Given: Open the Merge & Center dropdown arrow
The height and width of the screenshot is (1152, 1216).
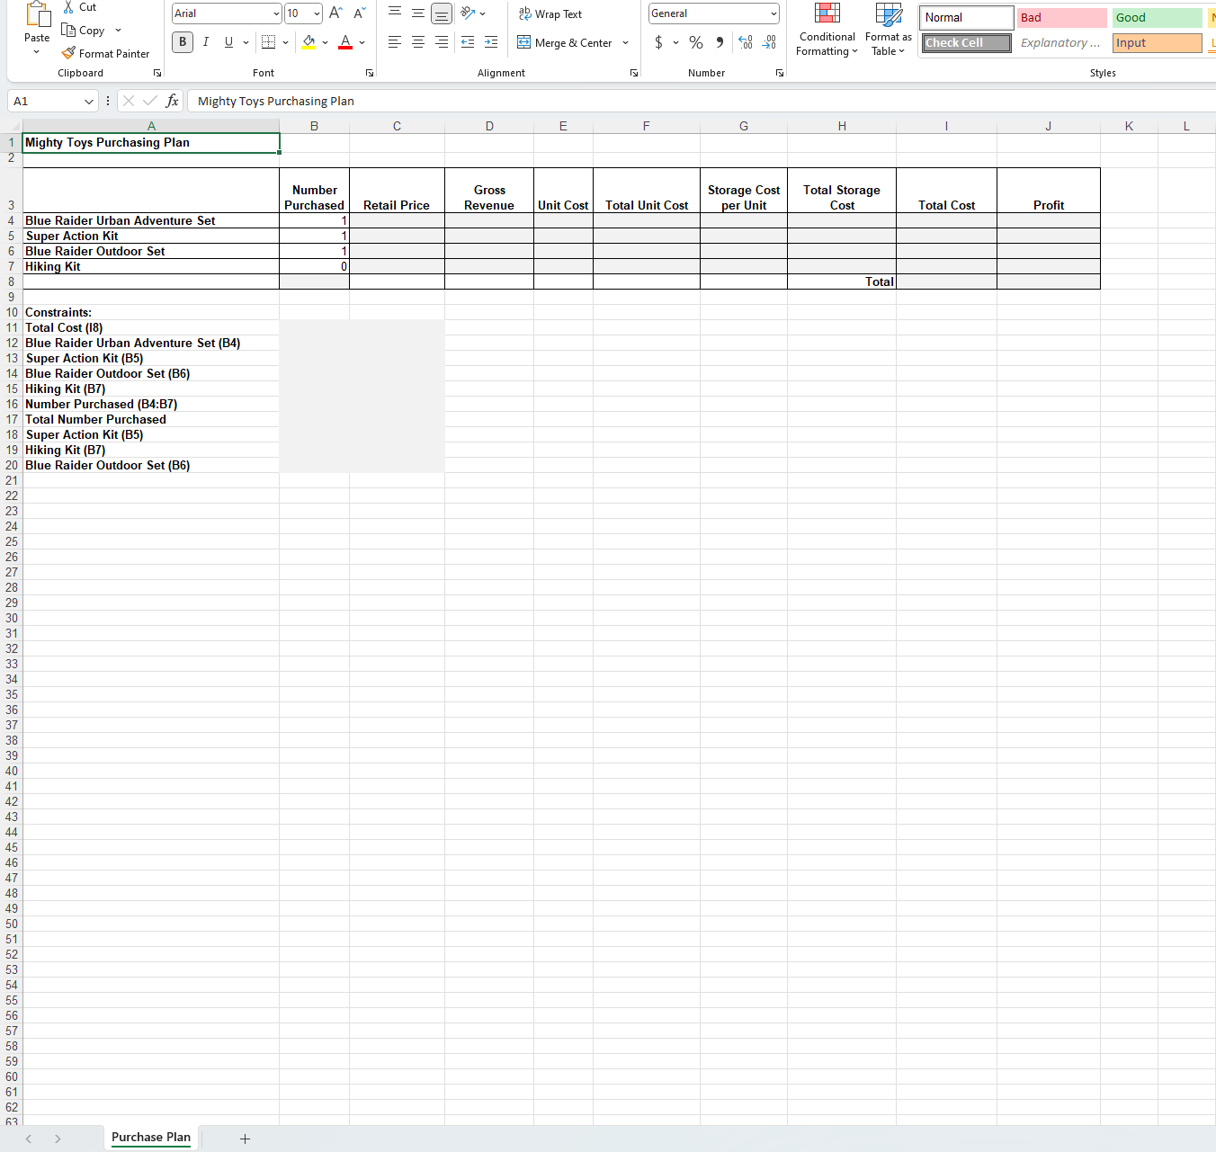Looking at the screenshot, I should [626, 42].
